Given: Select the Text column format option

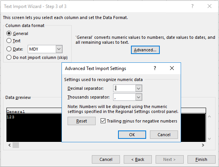Looking at the screenshot, I should pos(9,41).
